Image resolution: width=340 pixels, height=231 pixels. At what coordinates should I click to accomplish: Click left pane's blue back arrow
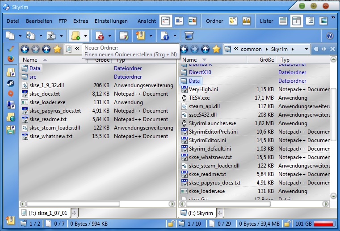click(25, 49)
